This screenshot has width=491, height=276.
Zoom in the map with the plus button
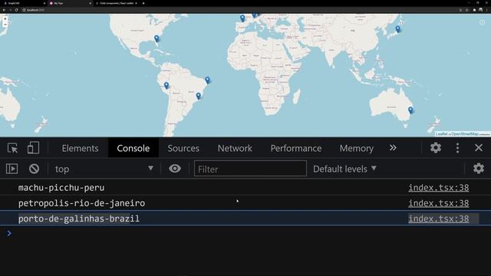tap(5, 18)
